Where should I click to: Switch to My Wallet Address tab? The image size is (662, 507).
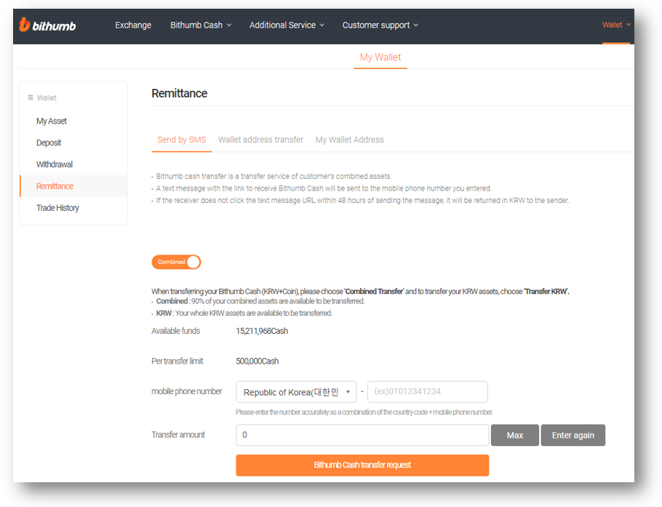tap(350, 140)
